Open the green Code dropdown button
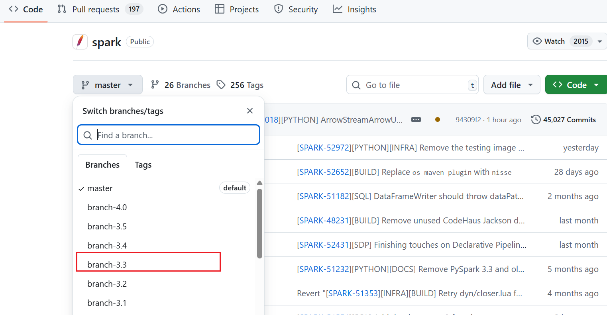The image size is (607, 315). 576,85
